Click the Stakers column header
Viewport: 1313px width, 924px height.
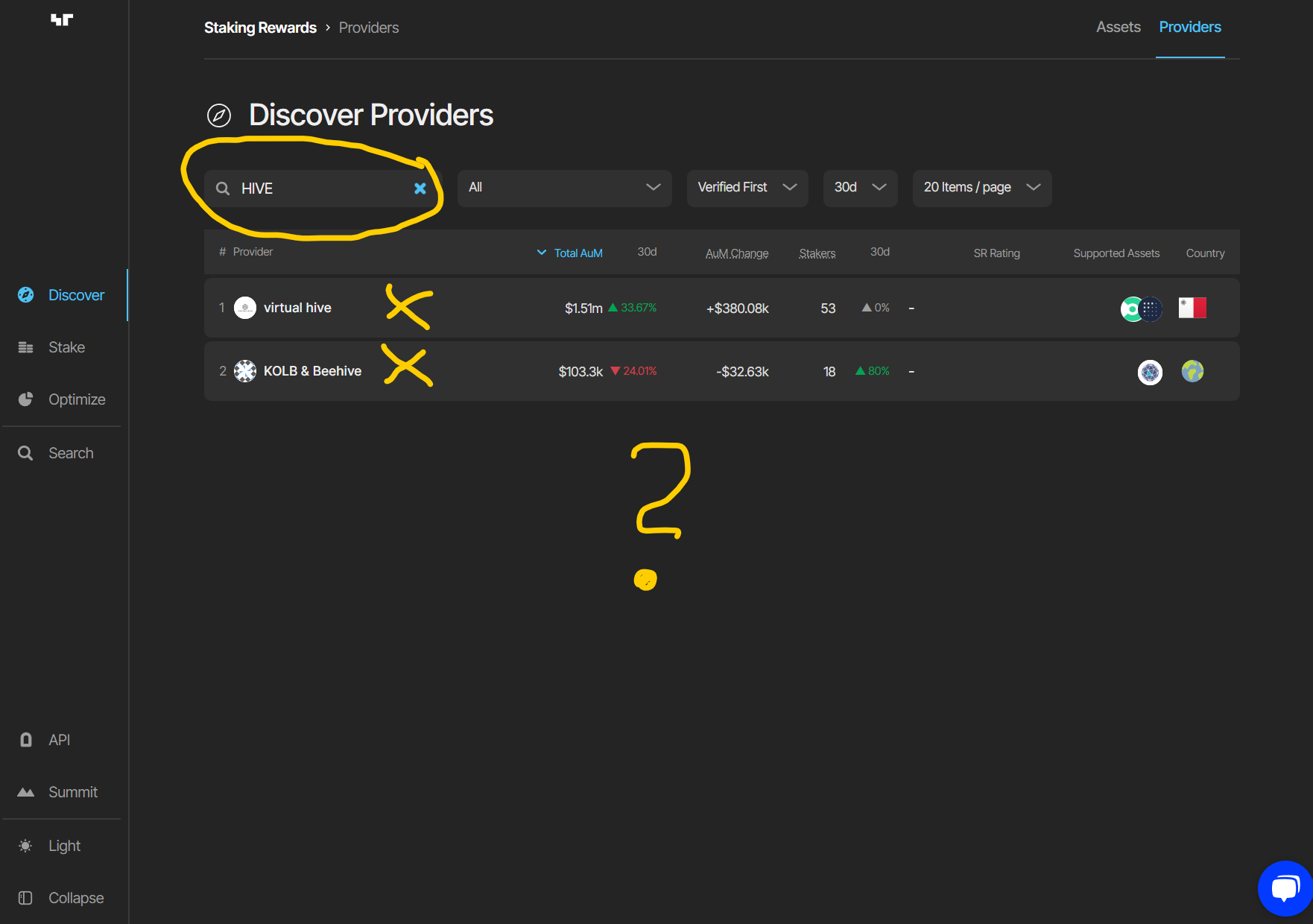(817, 253)
